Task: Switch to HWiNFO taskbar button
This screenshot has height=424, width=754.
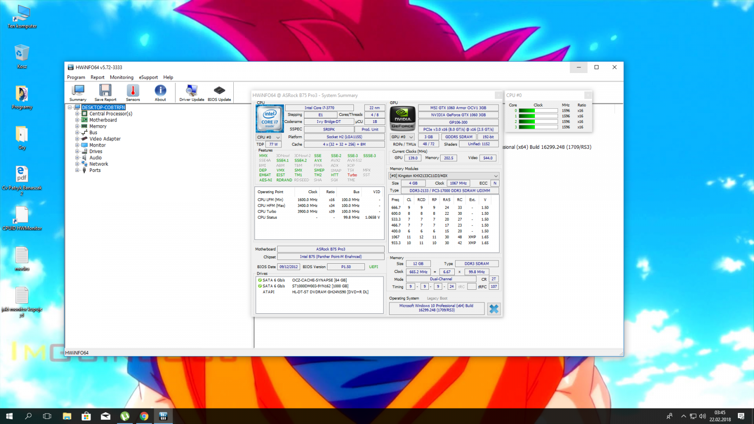Action: pos(164,416)
